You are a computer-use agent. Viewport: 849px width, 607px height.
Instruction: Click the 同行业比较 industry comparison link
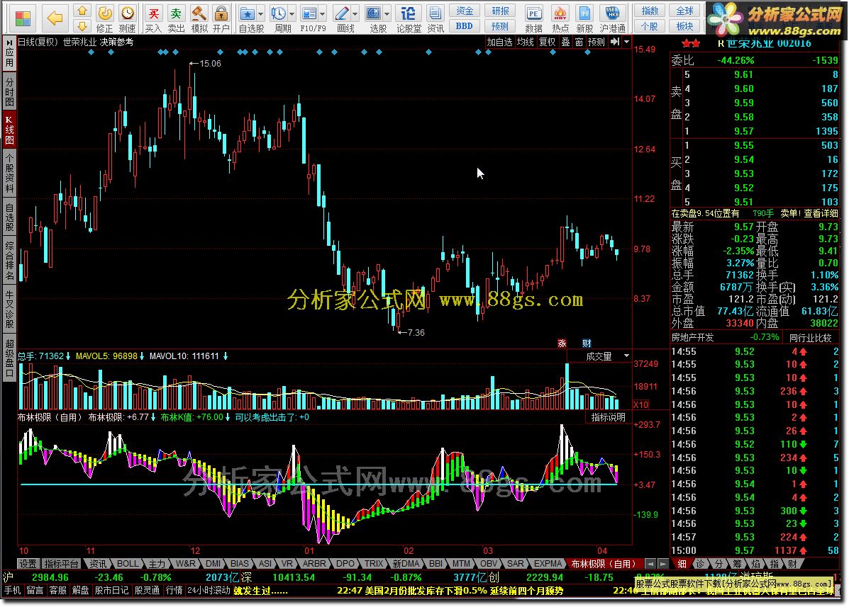tap(810, 337)
